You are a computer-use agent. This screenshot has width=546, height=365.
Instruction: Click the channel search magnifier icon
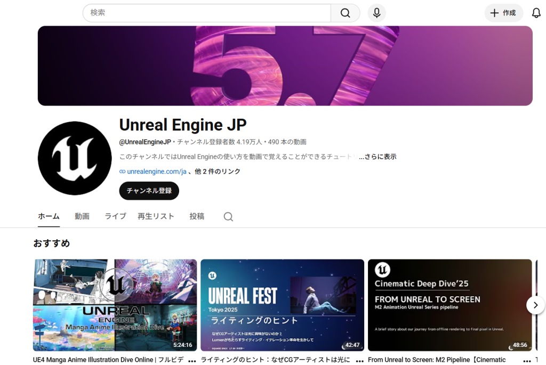228,216
